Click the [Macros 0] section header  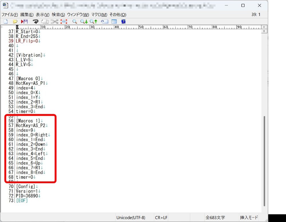coord(28,79)
